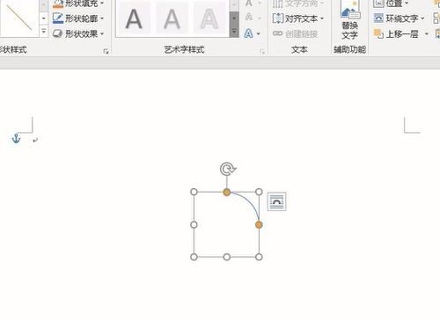Image resolution: width=440 pixels, height=321 pixels.
Task: Click the 辅助功能 group label
Action: tap(349, 50)
